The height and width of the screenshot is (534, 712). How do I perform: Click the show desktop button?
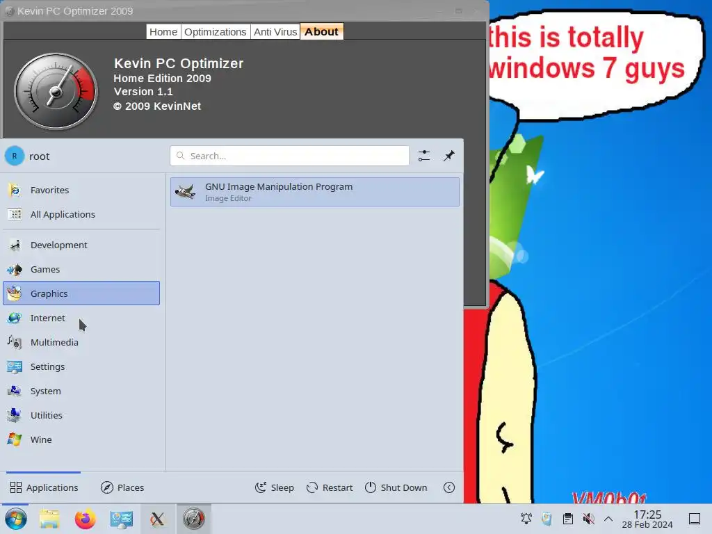695,519
